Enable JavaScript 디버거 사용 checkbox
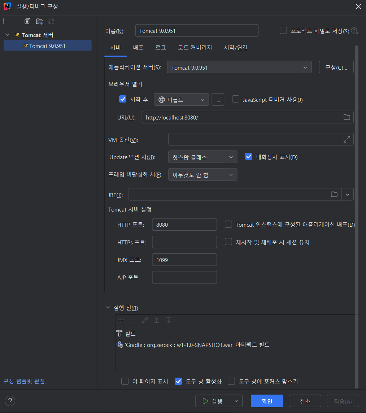The width and height of the screenshot is (366, 413). pos(236,99)
